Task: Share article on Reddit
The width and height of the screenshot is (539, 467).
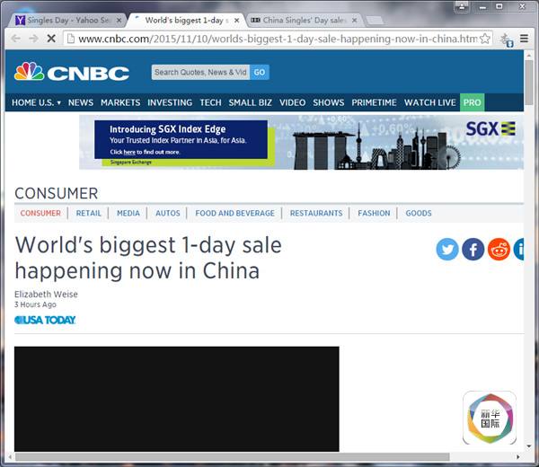Action: [499, 250]
